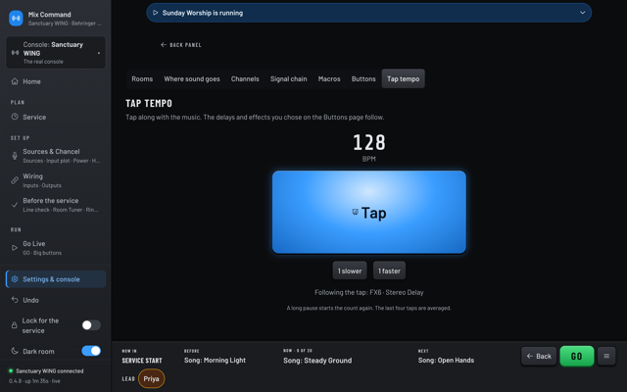Click Song: Open Hands next cue
Image resolution: width=627 pixels, height=392 pixels.
click(446, 360)
